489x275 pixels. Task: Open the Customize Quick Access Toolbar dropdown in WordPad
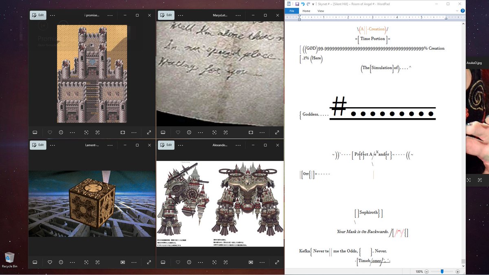click(x=314, y=4)
